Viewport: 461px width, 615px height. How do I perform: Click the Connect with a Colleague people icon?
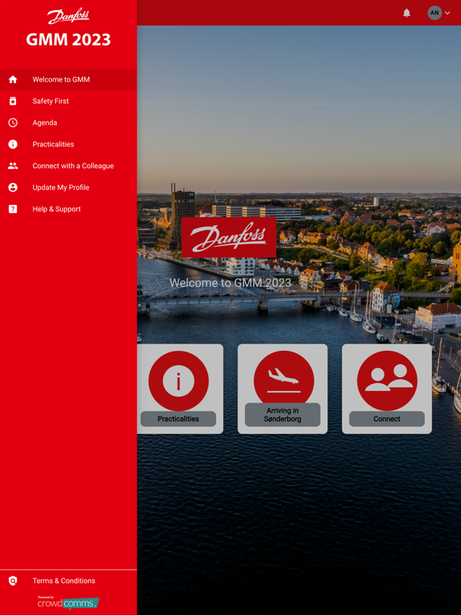point(13,166)
